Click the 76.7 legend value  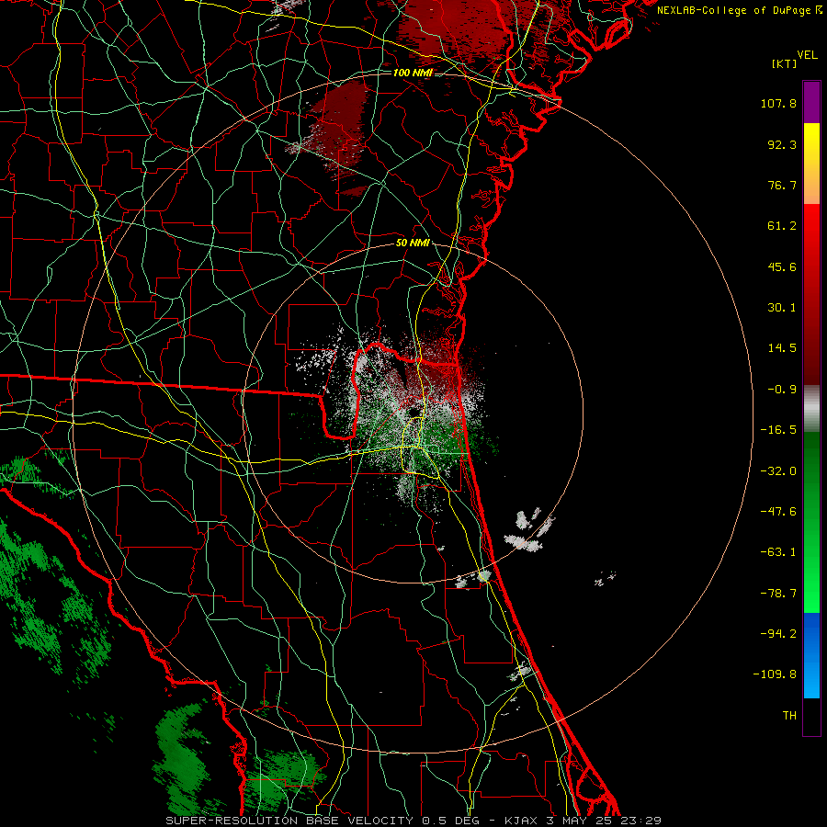(x=782, y=185)
